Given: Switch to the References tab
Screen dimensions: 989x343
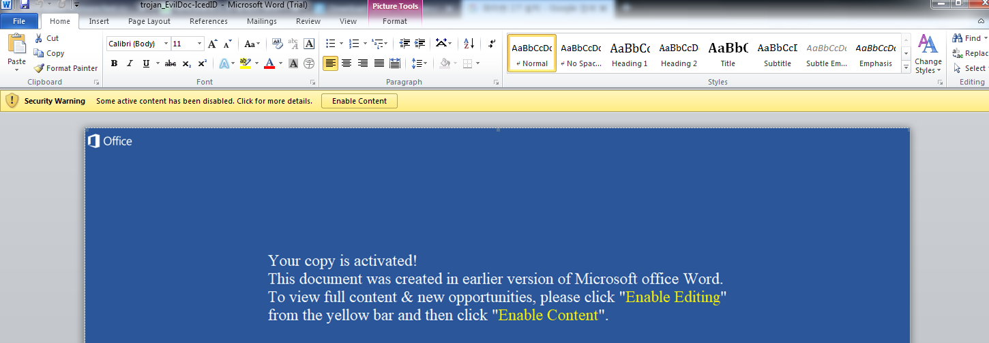Looking at the screenshot, I should click(x=209, y=21).
